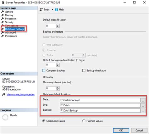The height and width of the screenshot is (134, 149).
Task: Click the connection properties plug icon
Action: [x=3, y=95]
